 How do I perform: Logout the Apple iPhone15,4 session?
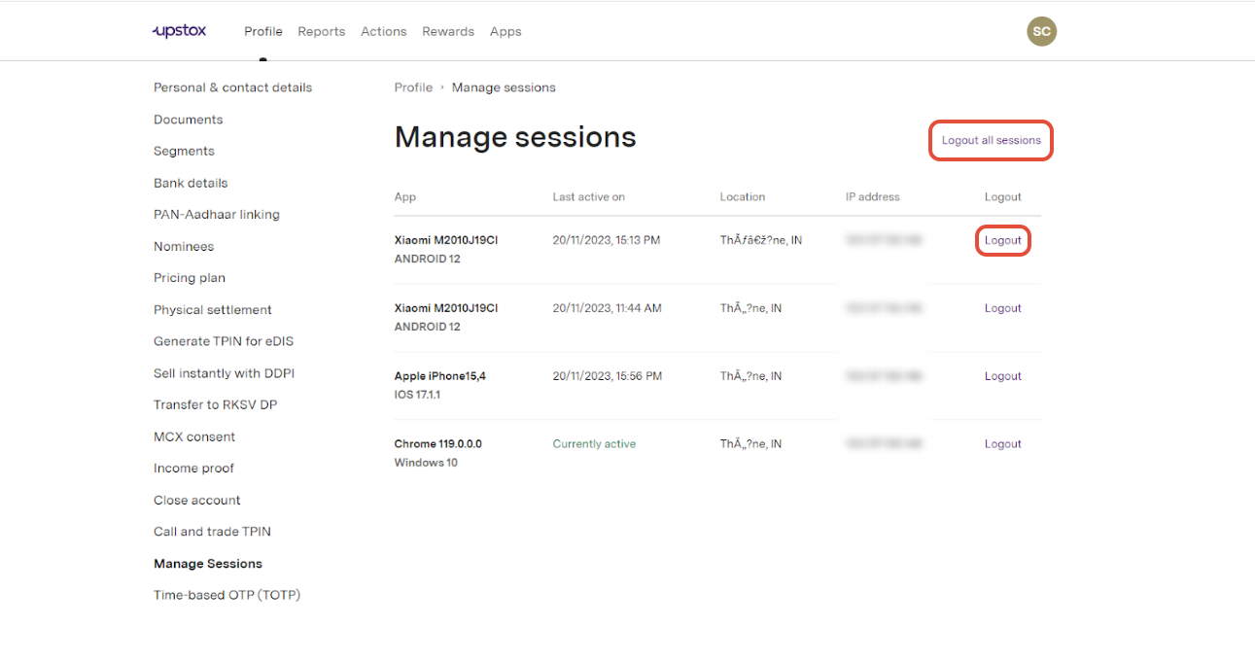(1003, 376)
